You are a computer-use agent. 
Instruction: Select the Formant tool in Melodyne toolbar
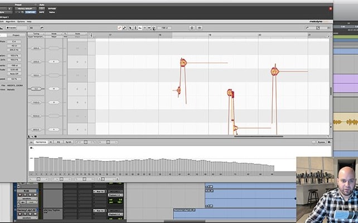(x=140, y=28)
